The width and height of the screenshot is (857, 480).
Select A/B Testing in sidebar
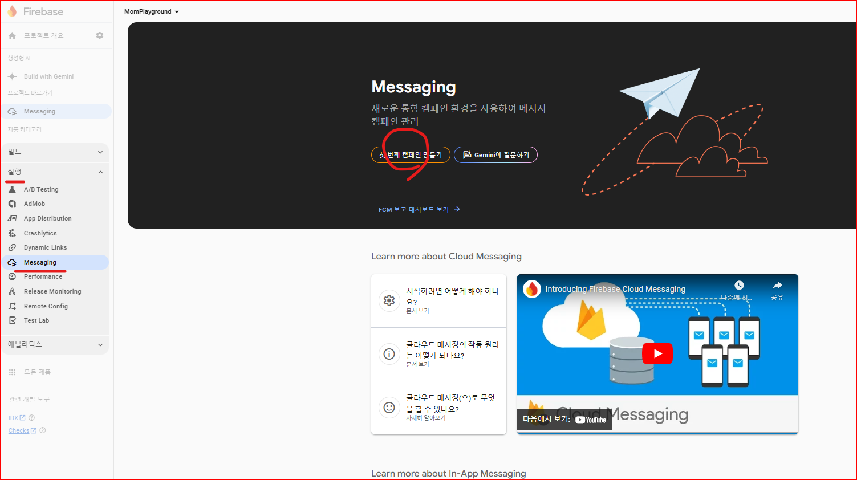tap(55, 189)
